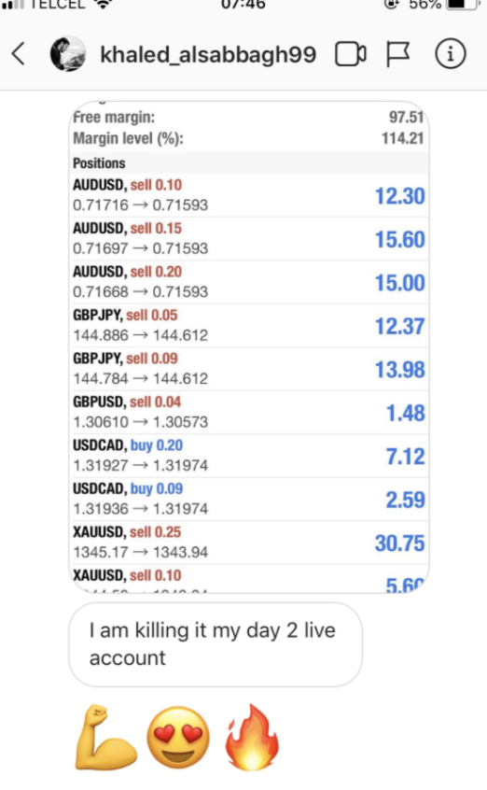Image resolution: width=487 pixels, height=790 pixels.
Task: Tap the XAUUSD sell 0.25 position
Action: (249, 543)
